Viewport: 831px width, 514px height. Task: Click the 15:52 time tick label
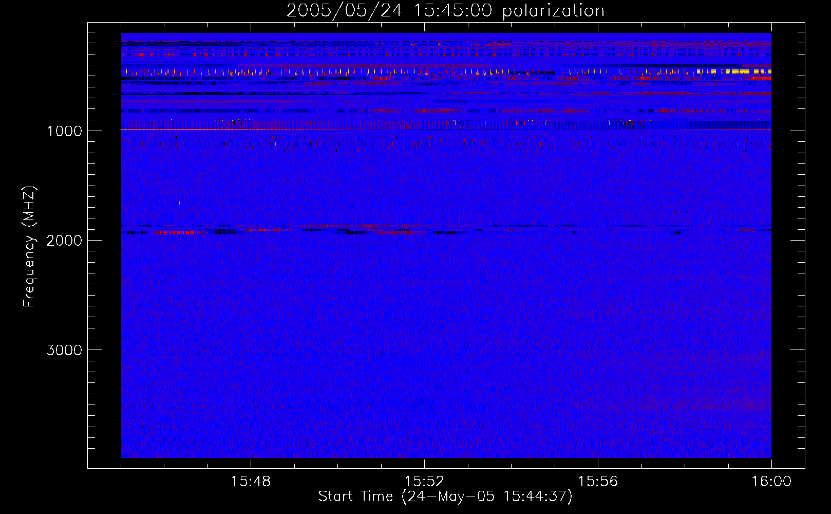[424, 482]
